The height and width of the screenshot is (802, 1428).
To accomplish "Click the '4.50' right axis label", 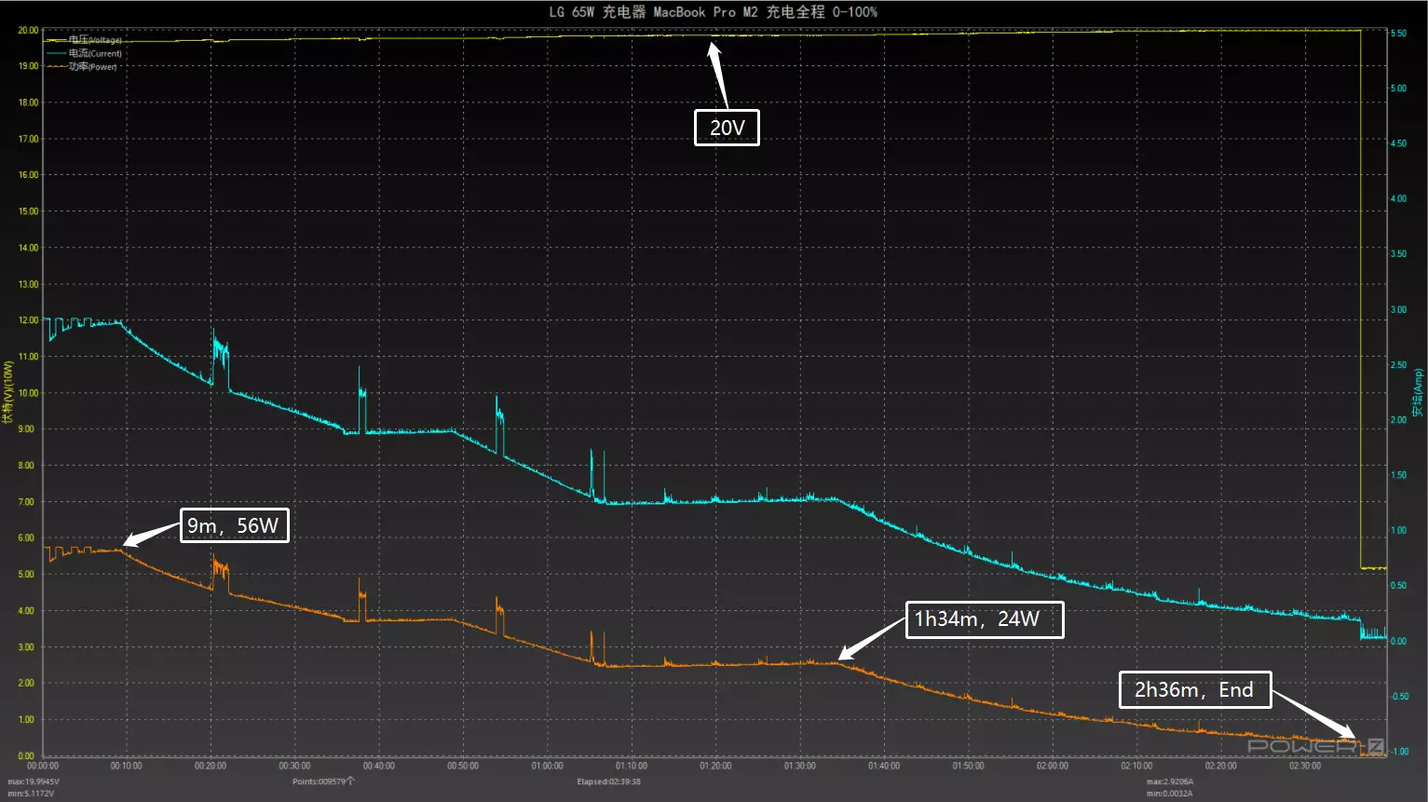I will coord(1398,143).
